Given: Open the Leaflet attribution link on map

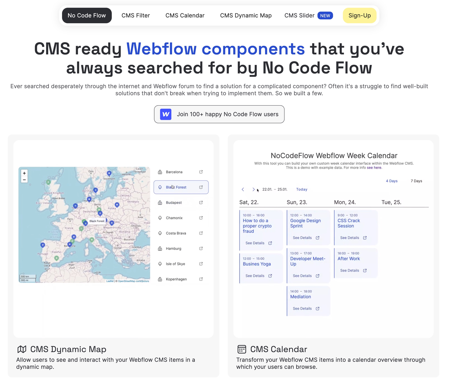Looking at the screenshot, I should (x=110, y=281).
